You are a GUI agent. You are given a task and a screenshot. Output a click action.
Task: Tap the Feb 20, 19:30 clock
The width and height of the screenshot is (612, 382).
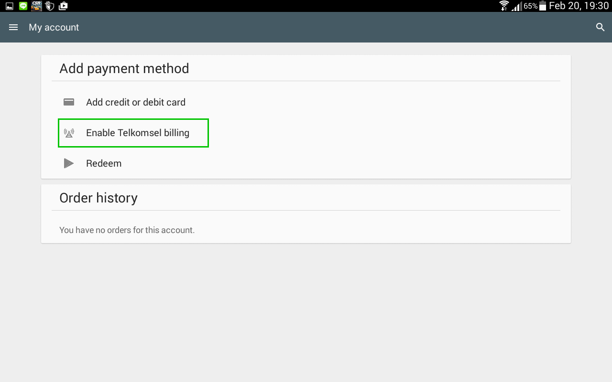tap(579, 6)
